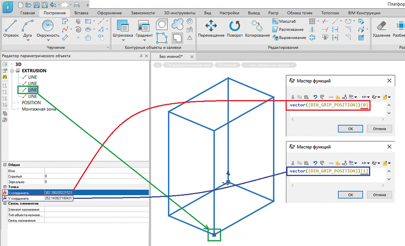Screen dimensions: 405x246
Task: Collapse the Общие property group
Action: 5,165
